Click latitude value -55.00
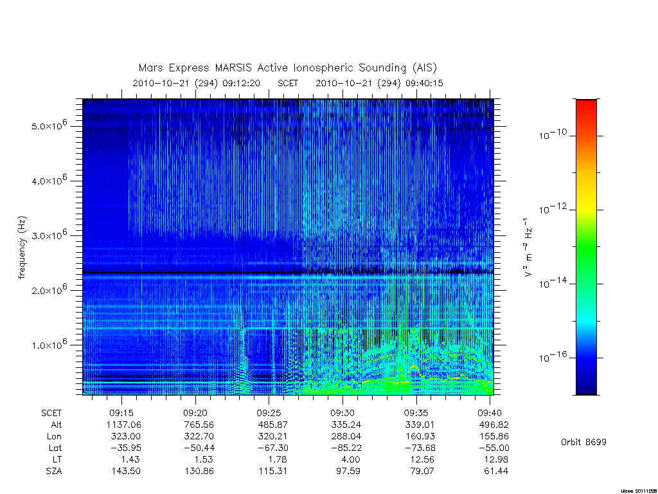The image size is (658, 494). point(493,448)
